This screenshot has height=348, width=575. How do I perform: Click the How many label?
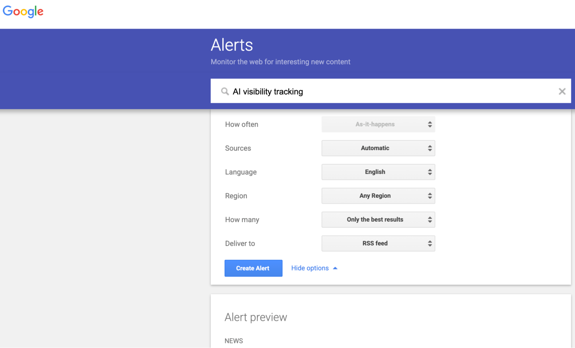(x=242, y=220)
